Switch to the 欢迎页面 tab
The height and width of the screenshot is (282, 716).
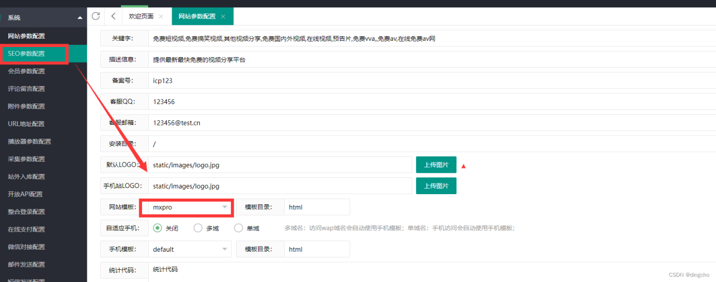tap(141, 17)
